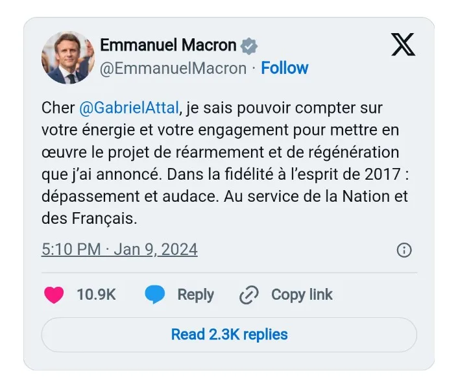Click the X logo icon
Viewport: 458px width, 388px height.
click(x=403, y=44)
